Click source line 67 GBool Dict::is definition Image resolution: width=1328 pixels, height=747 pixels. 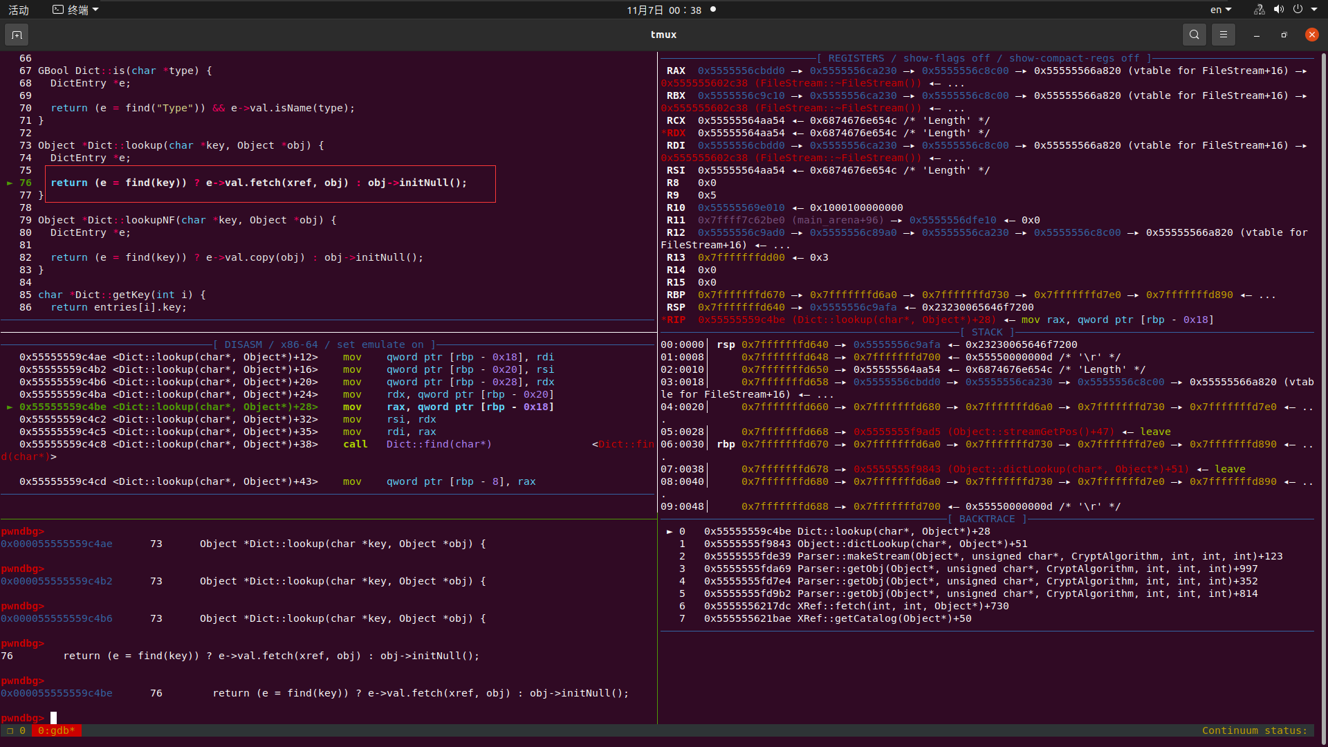point(124,71)
